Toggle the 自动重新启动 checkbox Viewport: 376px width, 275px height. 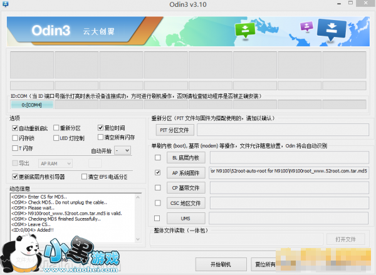pos(15,128)
